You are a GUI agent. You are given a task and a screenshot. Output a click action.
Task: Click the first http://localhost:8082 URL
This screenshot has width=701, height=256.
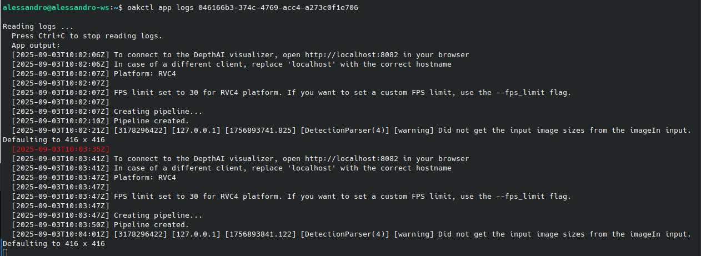(x=352, y=55)
